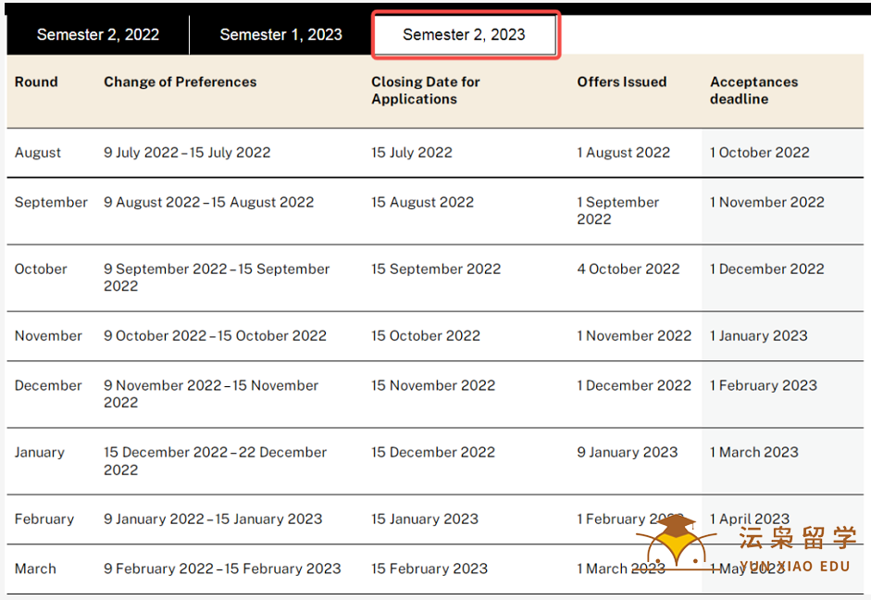Image resolution: width=871 pixels, height=600 pixels.
Task: Click closing date '15 November 2022'
Action: 433,385
